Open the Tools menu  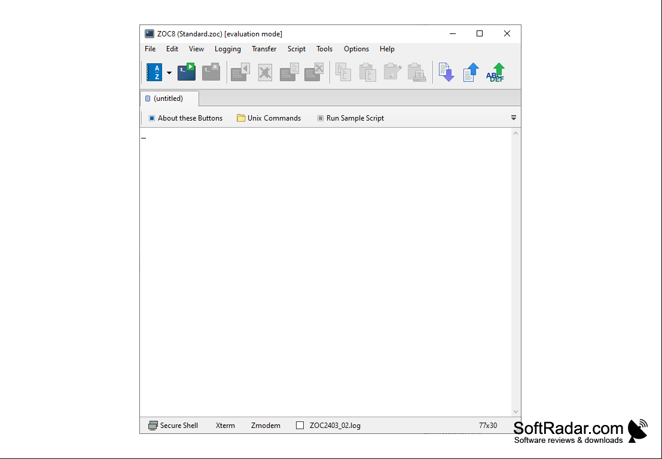pyautogui.click(x=324, y=49)
